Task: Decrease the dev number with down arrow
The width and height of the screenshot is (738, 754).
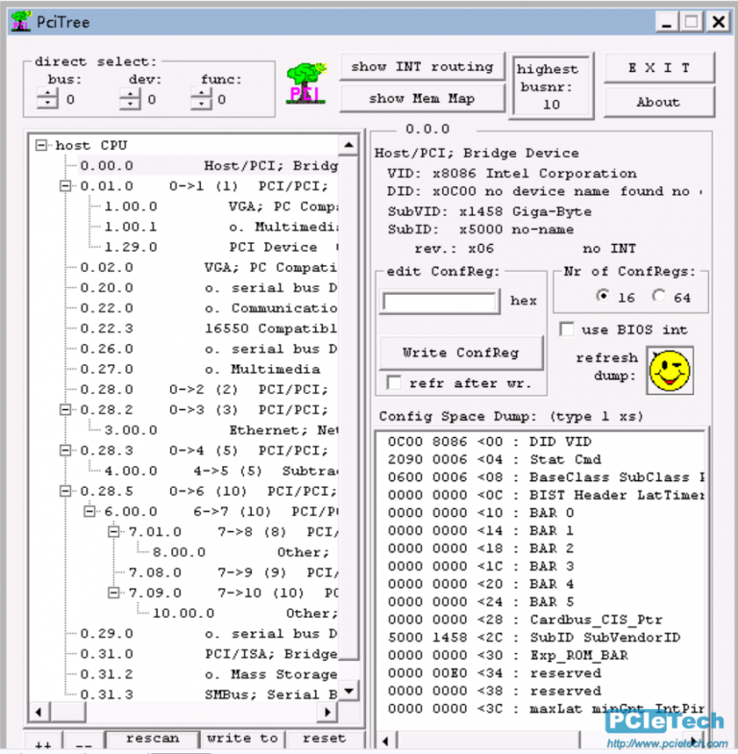Action: (x=130, y=104)
